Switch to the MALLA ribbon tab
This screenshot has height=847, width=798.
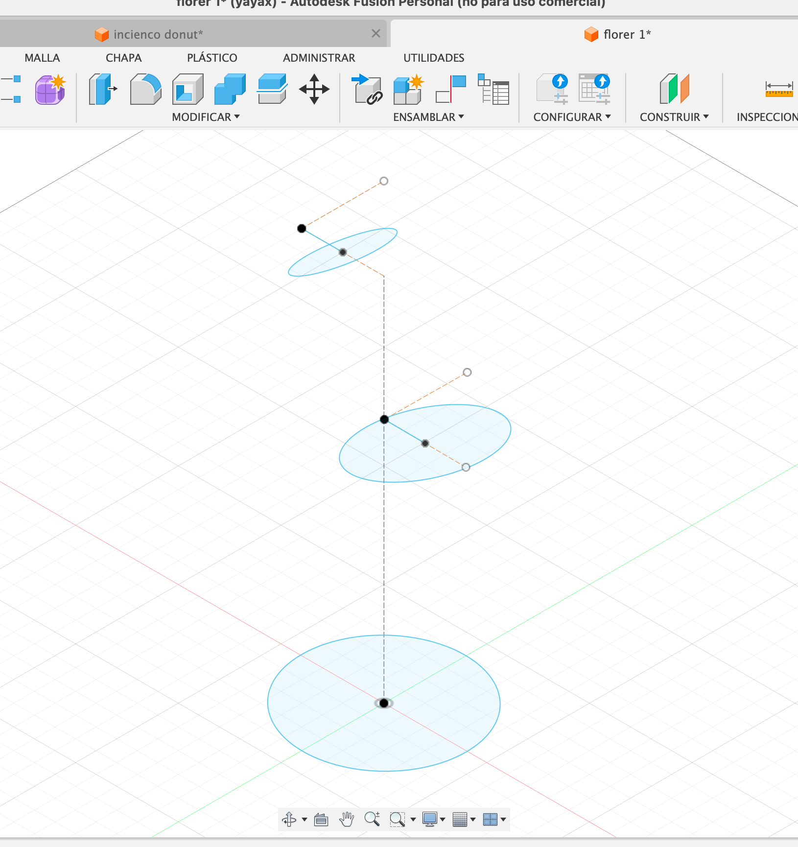(42, 58)
